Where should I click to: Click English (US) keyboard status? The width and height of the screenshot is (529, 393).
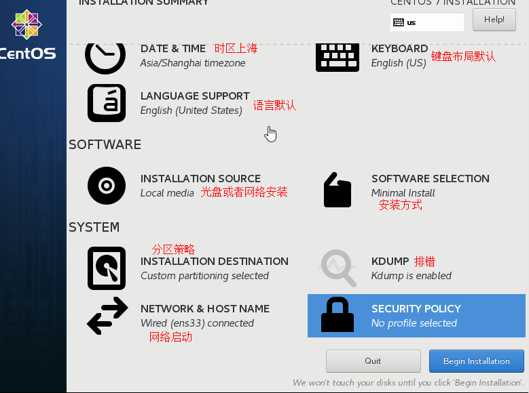(399, 63)
